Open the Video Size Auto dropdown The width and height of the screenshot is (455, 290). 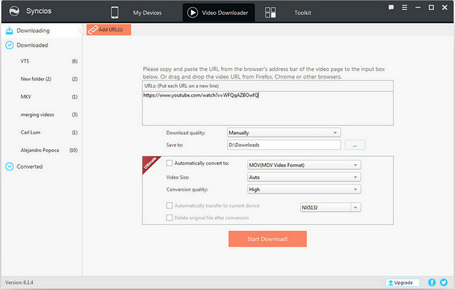[x=304, y=177]
